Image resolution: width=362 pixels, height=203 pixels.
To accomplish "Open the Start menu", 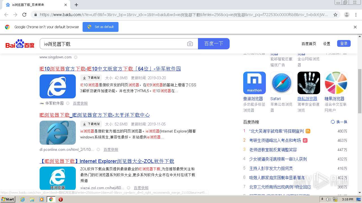I will click(8, 199).
